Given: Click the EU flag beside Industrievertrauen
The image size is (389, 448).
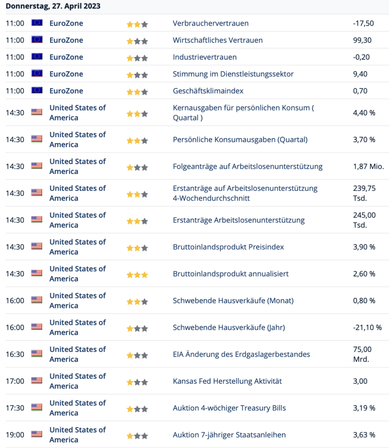Looking at the screenshot, I should pyautogui.click(x=37, y=56).
